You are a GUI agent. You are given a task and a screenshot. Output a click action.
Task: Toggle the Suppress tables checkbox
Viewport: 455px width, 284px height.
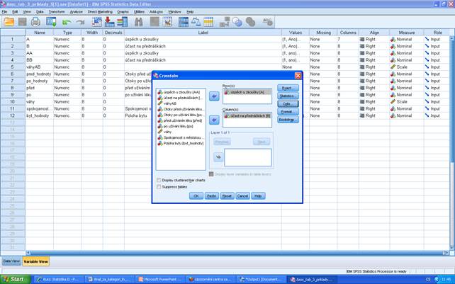click(159, 187)
